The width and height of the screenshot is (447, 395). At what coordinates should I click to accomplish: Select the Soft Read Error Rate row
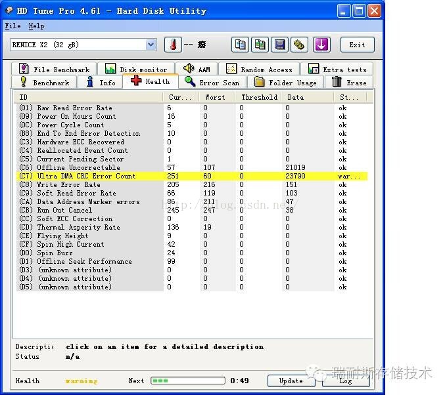point(192,193)
